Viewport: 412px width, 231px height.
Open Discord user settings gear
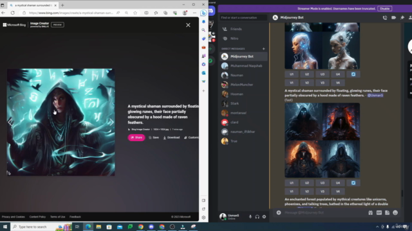264,217
